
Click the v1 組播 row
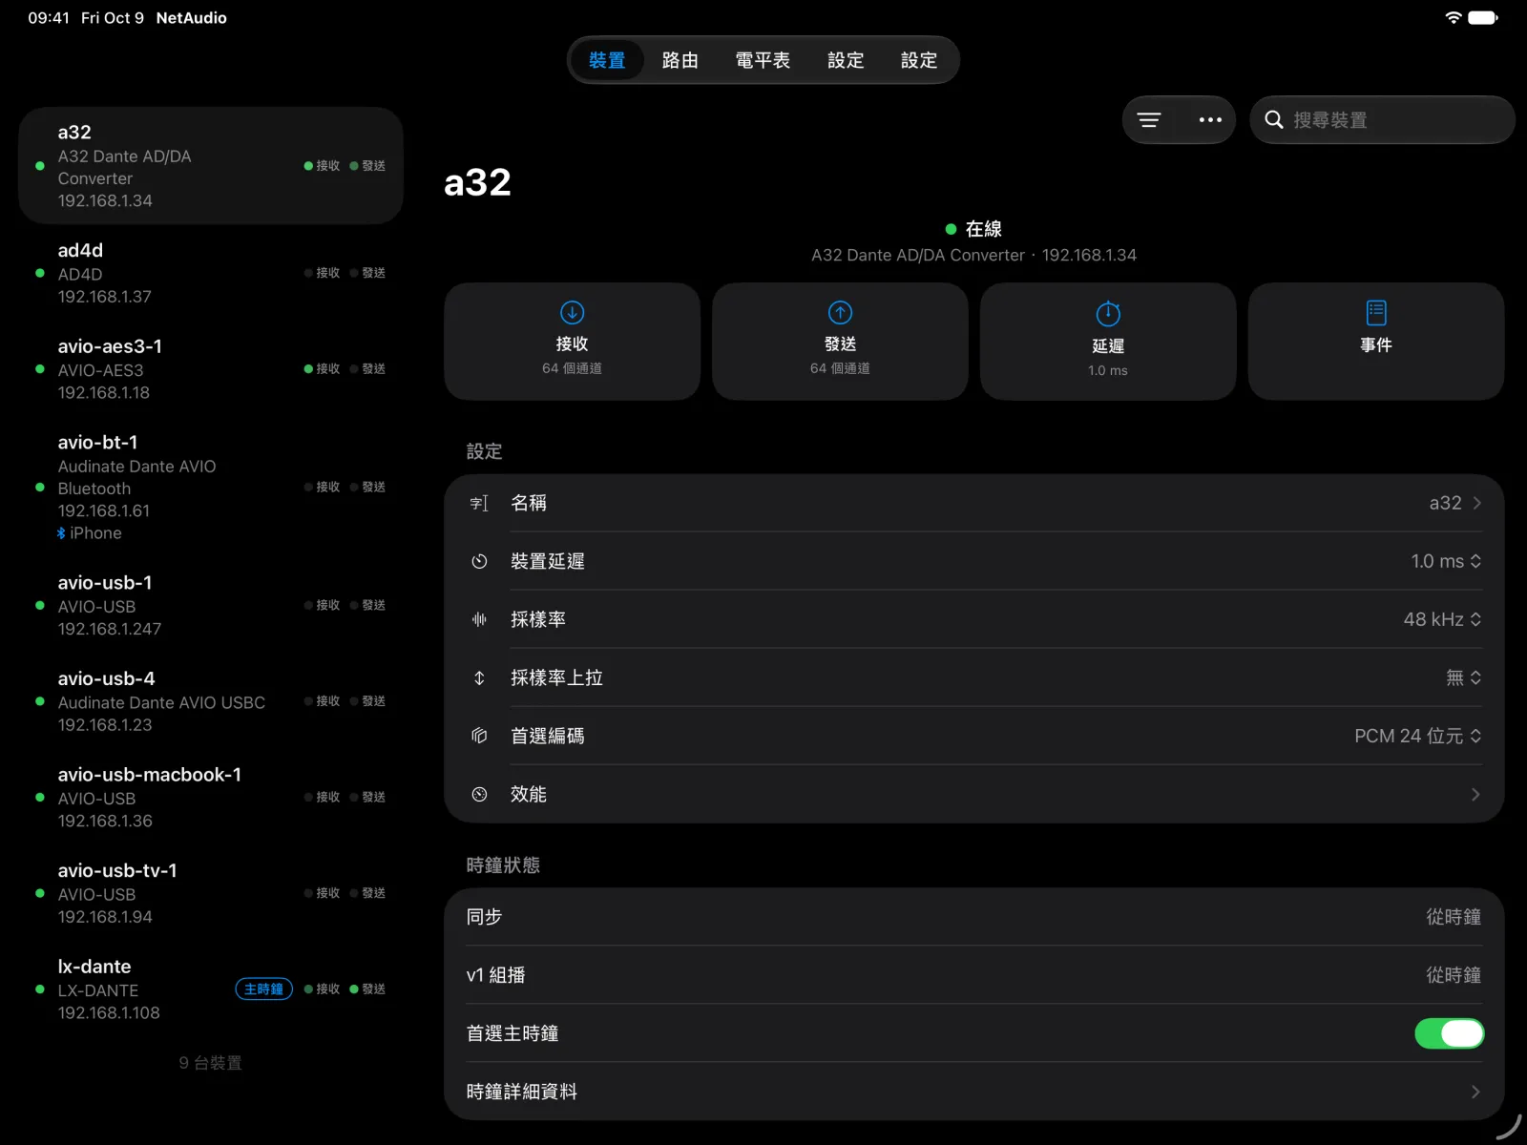click(973, 975)
